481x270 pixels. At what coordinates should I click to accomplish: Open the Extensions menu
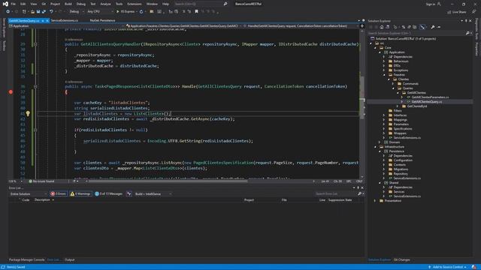[x=135, y=4]
